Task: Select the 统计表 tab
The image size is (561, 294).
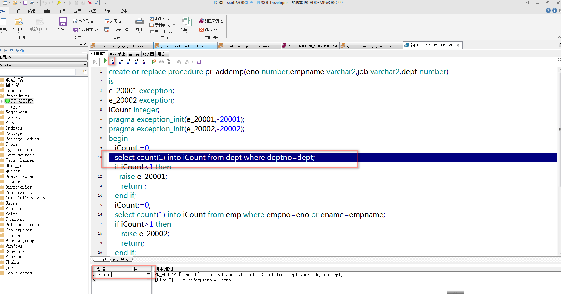Action: point(134,54)
